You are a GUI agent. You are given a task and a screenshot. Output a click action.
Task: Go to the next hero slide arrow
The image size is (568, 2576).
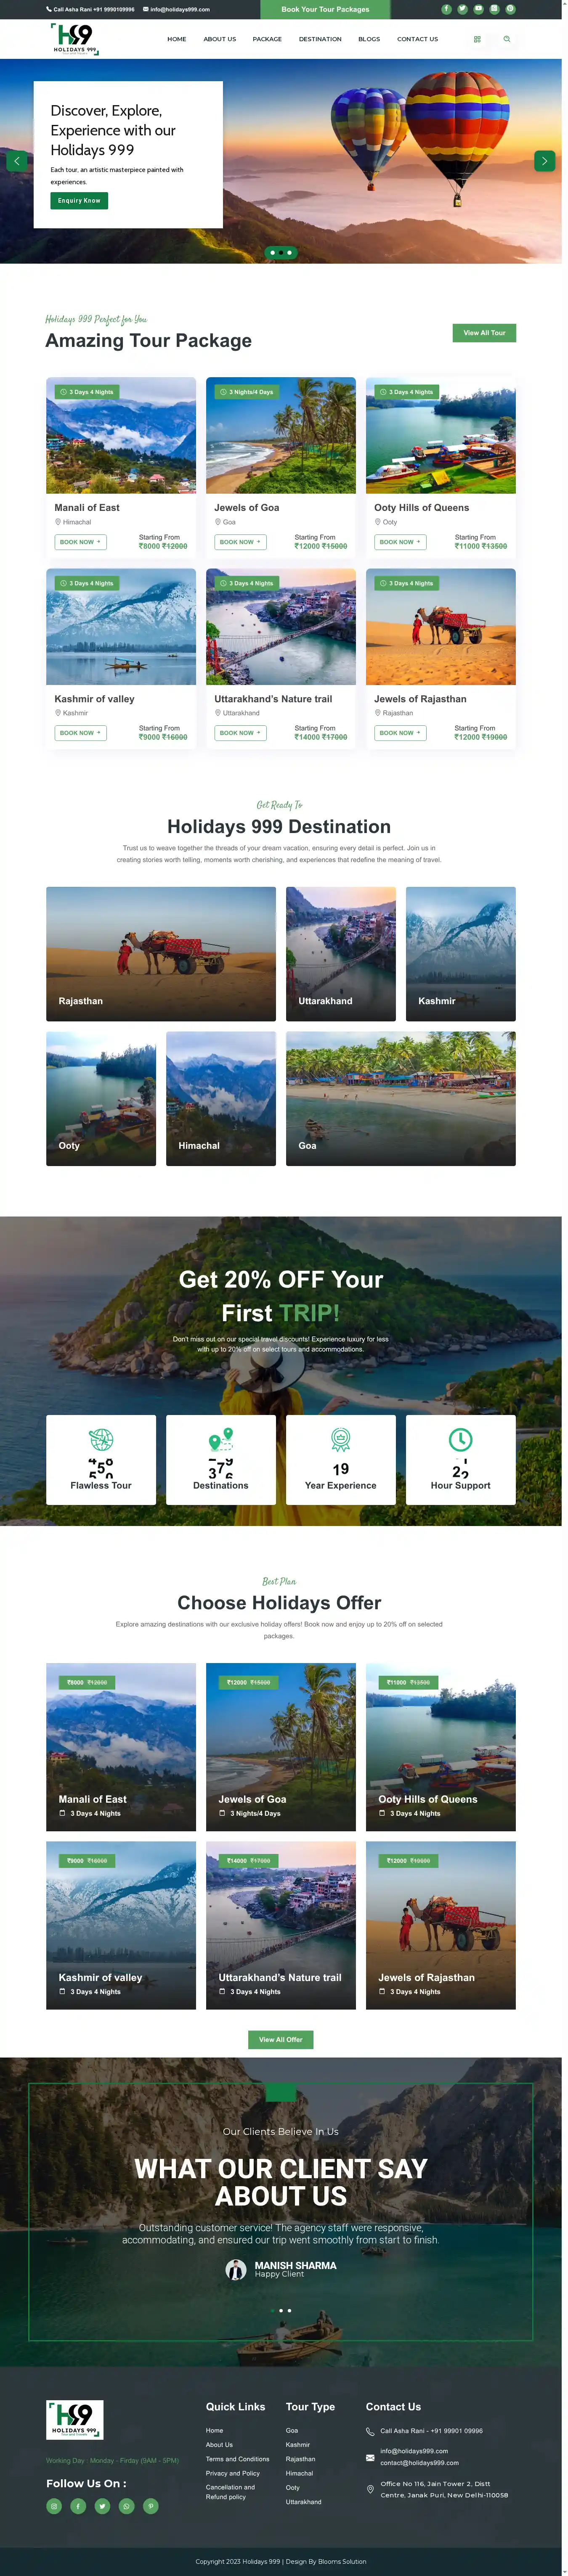(x=544, y=161)
